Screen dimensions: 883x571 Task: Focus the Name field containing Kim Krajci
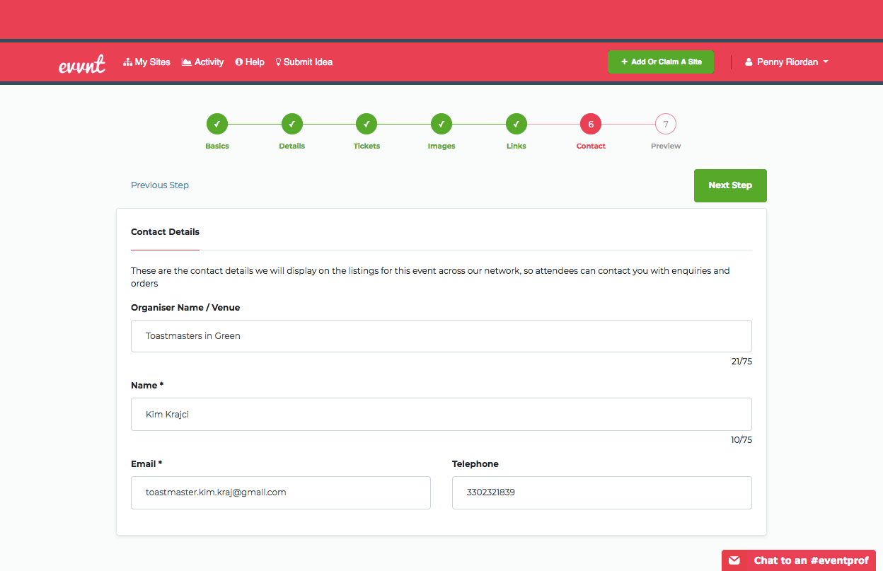(441, 414)
